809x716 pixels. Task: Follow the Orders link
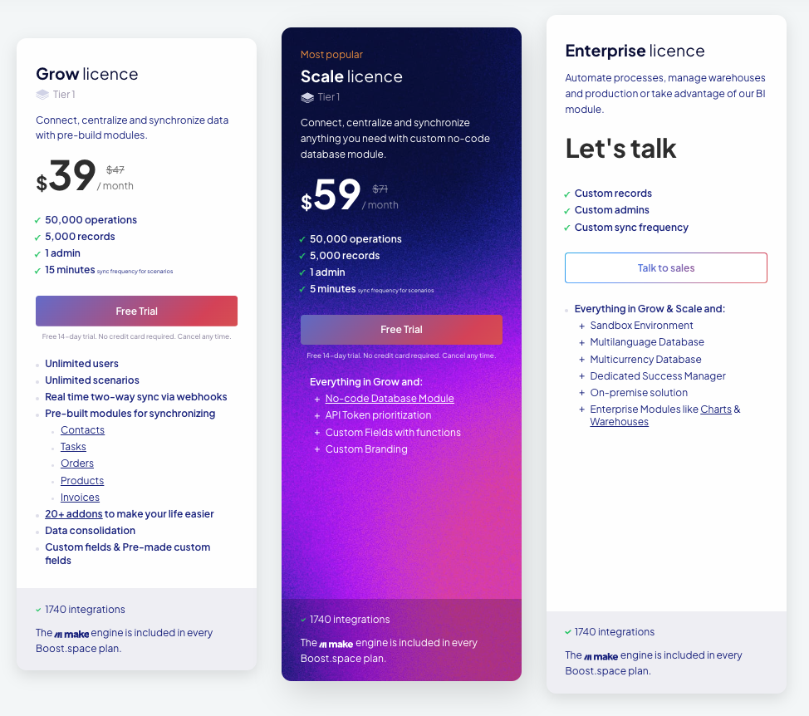[x=77, y=463]
